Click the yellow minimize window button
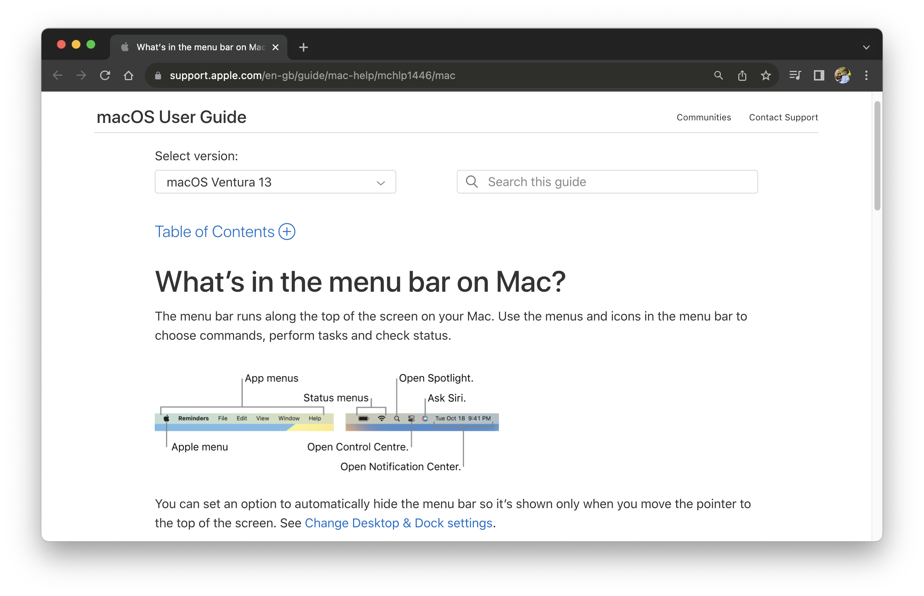 (76, 45)
